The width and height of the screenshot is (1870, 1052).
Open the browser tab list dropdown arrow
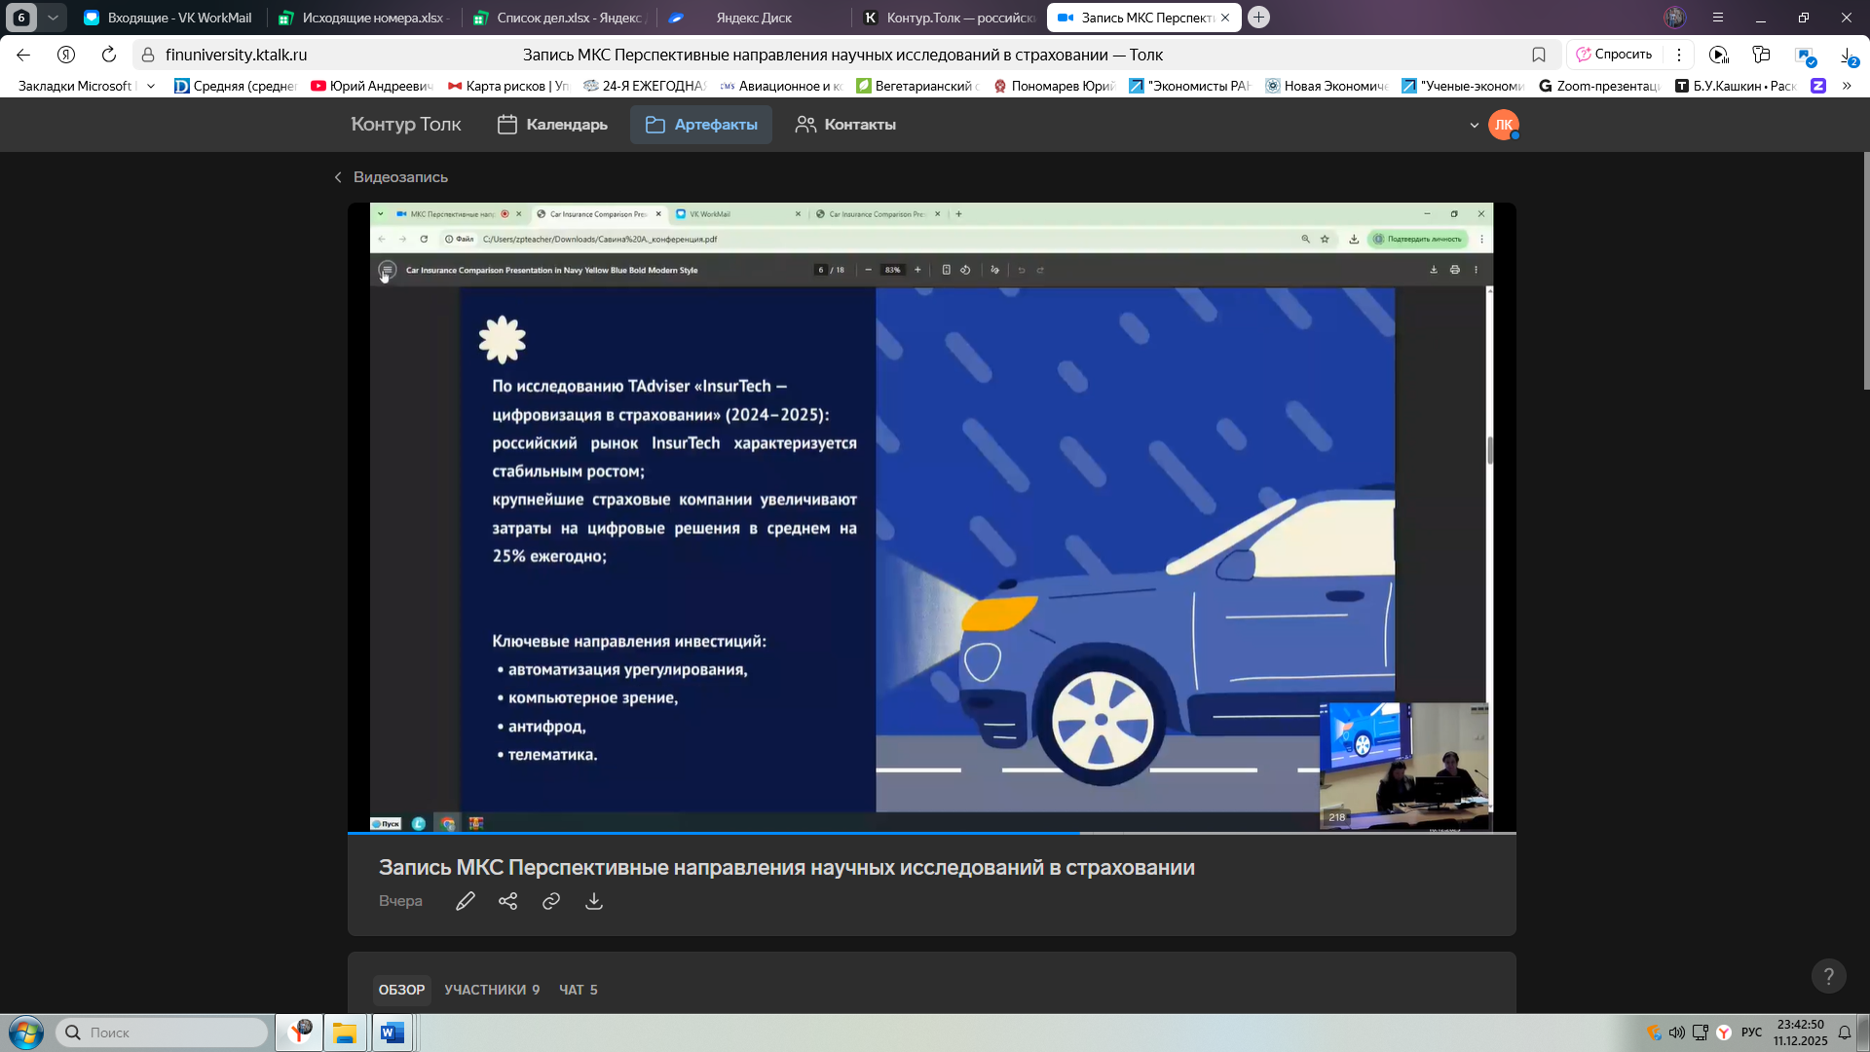point(53,18)
